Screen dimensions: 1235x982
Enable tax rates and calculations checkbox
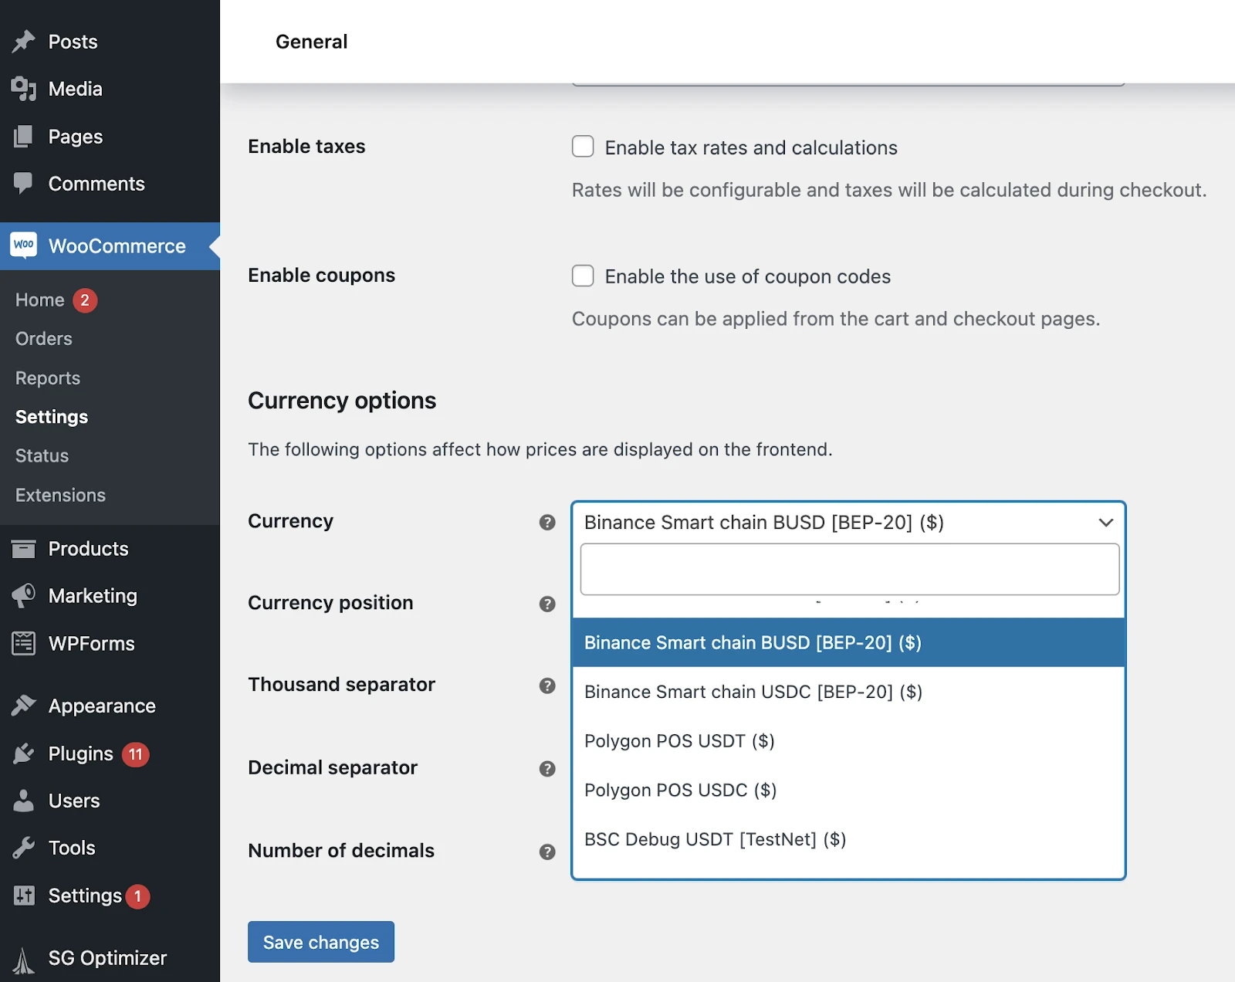coord(583,147)
